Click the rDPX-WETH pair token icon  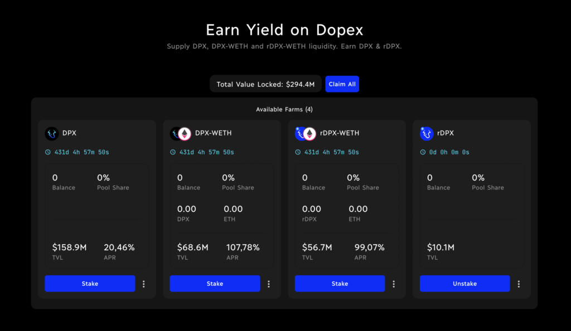click(305, 134)
